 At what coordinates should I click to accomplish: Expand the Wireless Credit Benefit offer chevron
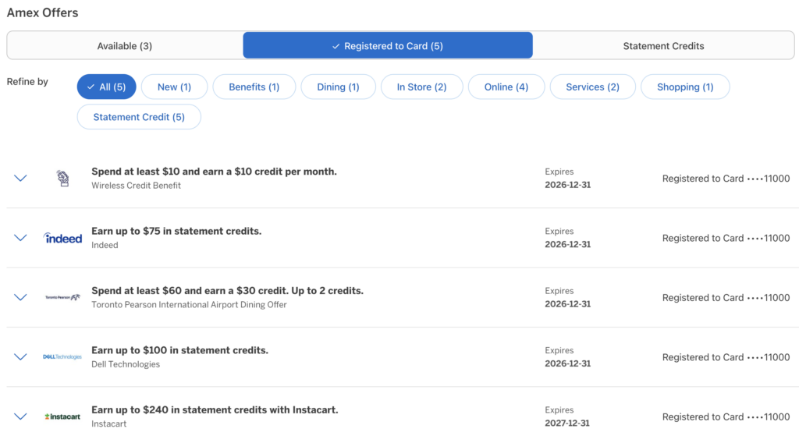20,179
